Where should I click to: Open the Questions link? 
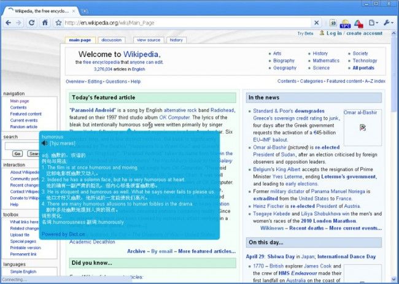(116, 82)
